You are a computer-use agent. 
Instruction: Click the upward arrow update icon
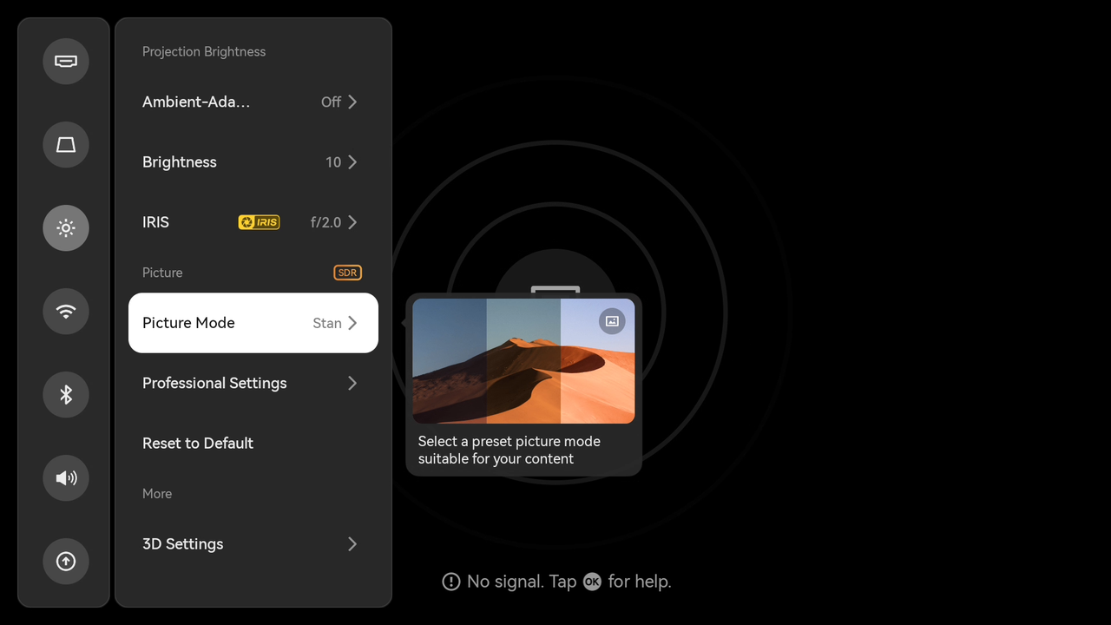click(66, 562)
